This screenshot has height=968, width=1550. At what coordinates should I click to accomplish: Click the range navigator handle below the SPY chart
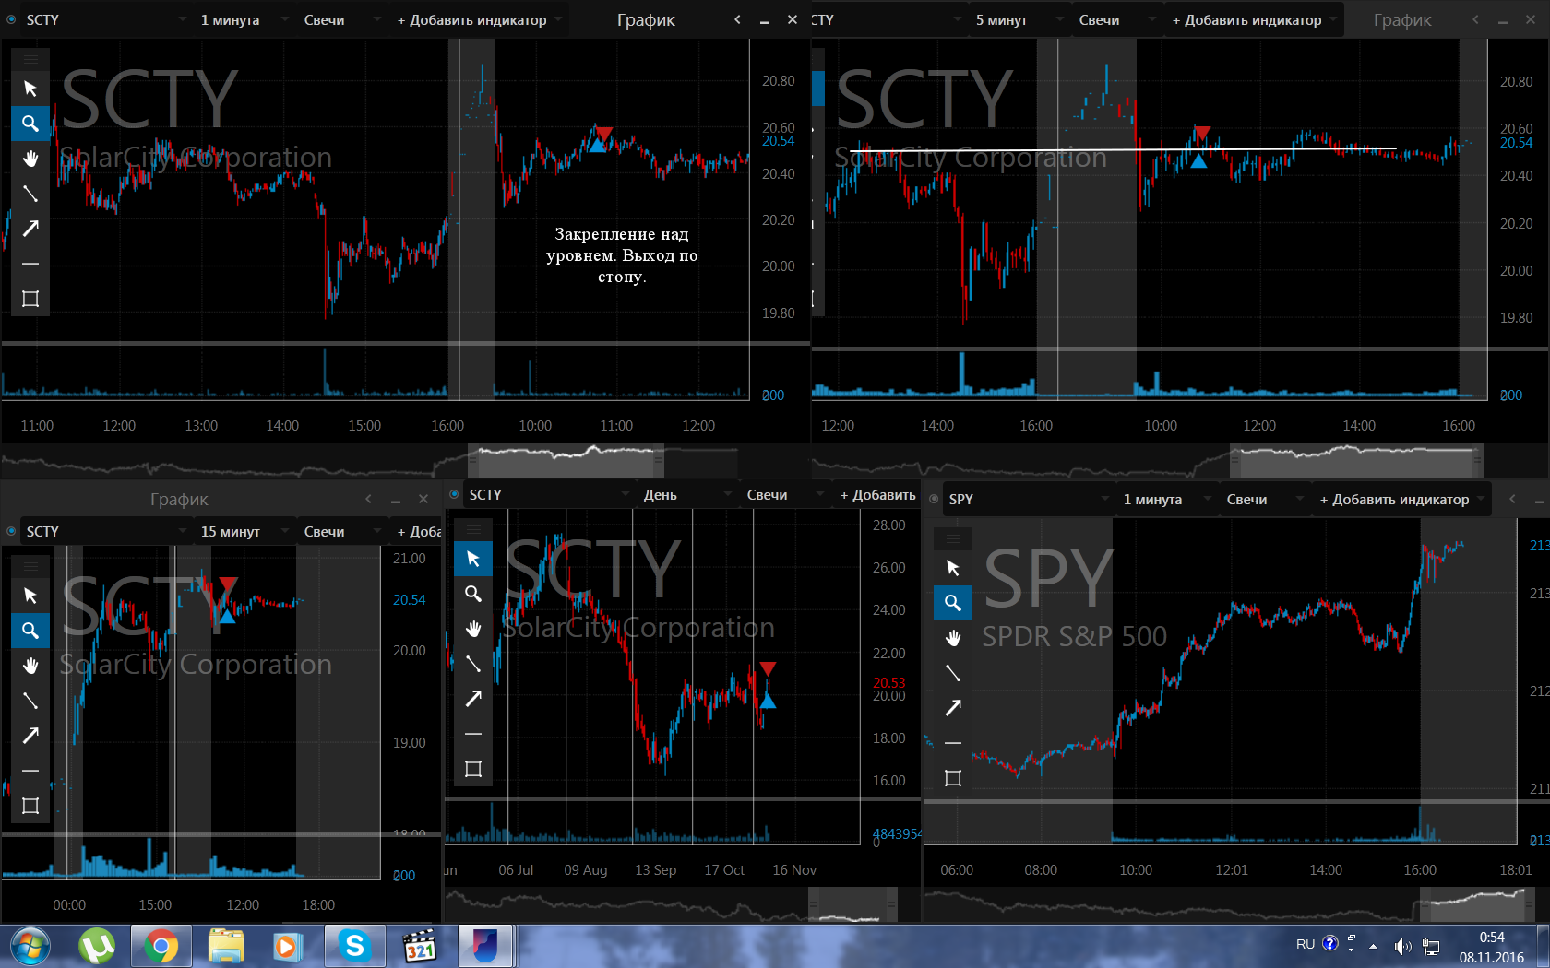[1472, 903]
